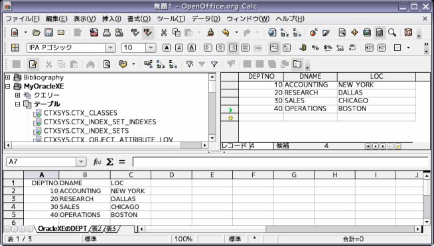This screenshot has width=434, height=246.
Task: Click the Function Wizard icon
Action: point(97,162)
